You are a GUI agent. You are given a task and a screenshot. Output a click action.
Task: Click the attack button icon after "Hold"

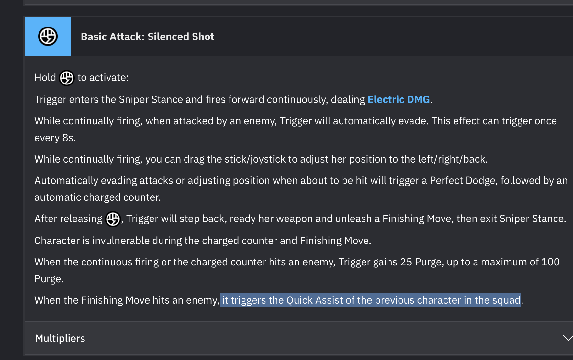[67, 78]
